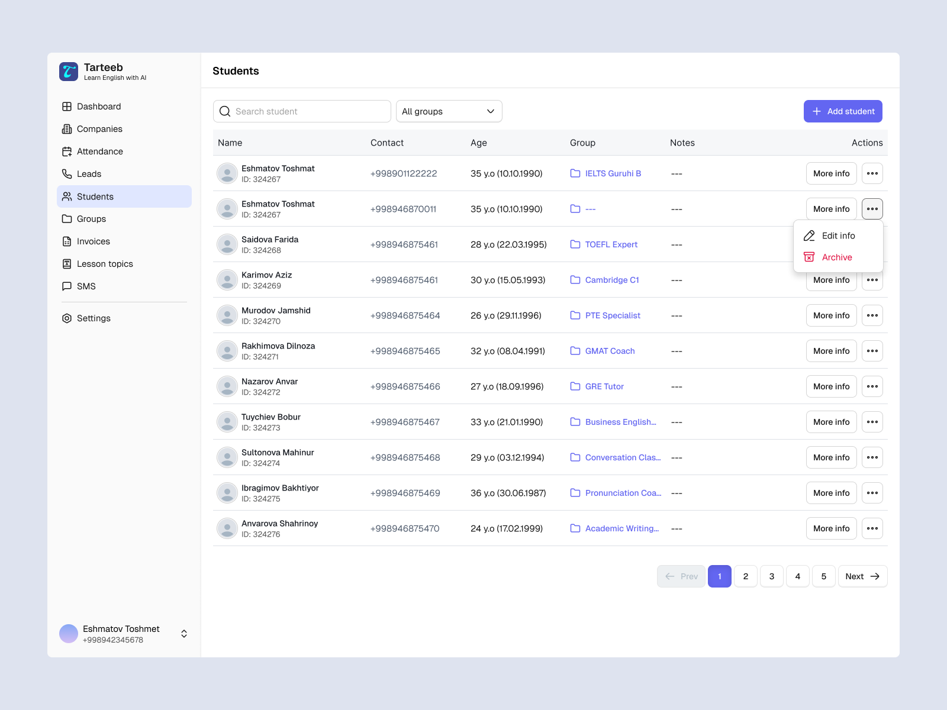
Task: Open actions menu for Saidova Farida
Action: pos(872,244)
